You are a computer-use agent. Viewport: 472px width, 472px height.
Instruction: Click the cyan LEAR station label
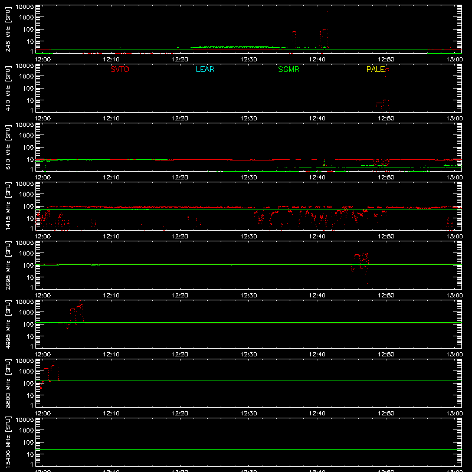pos(205,69)
